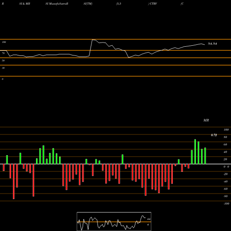Click the 80 label on MR right axis
The width and height of the screenshot is (231, 231).
(x=225, y=137)
